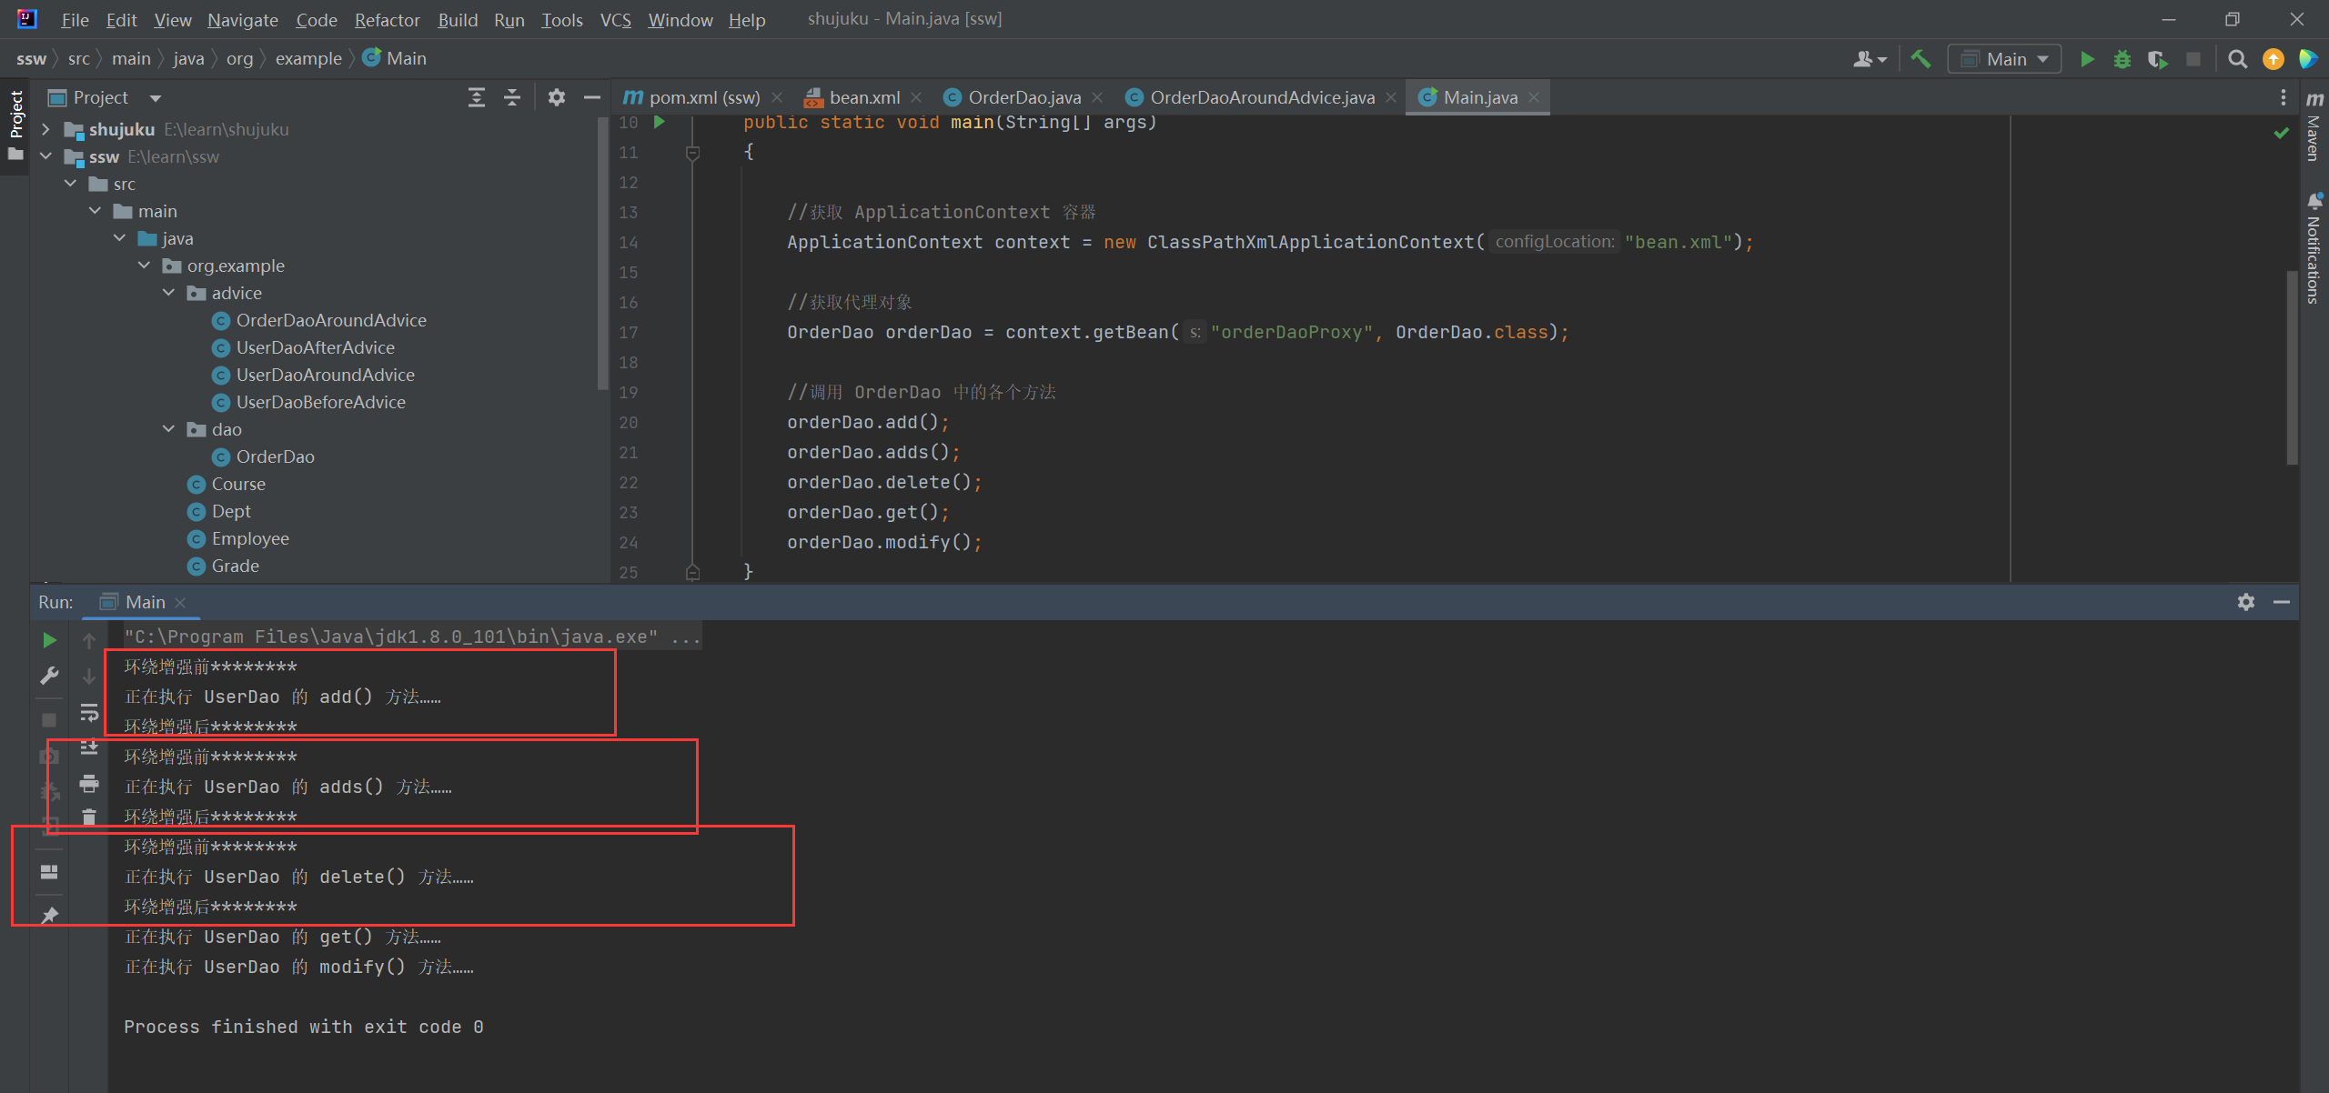Switch to the bean.xml editor tab

click(x=863, y=97)
